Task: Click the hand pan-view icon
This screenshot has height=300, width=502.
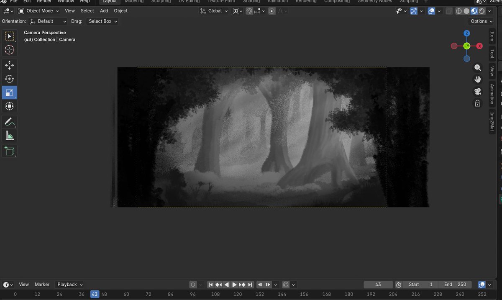Action: (x=478, y=79)
